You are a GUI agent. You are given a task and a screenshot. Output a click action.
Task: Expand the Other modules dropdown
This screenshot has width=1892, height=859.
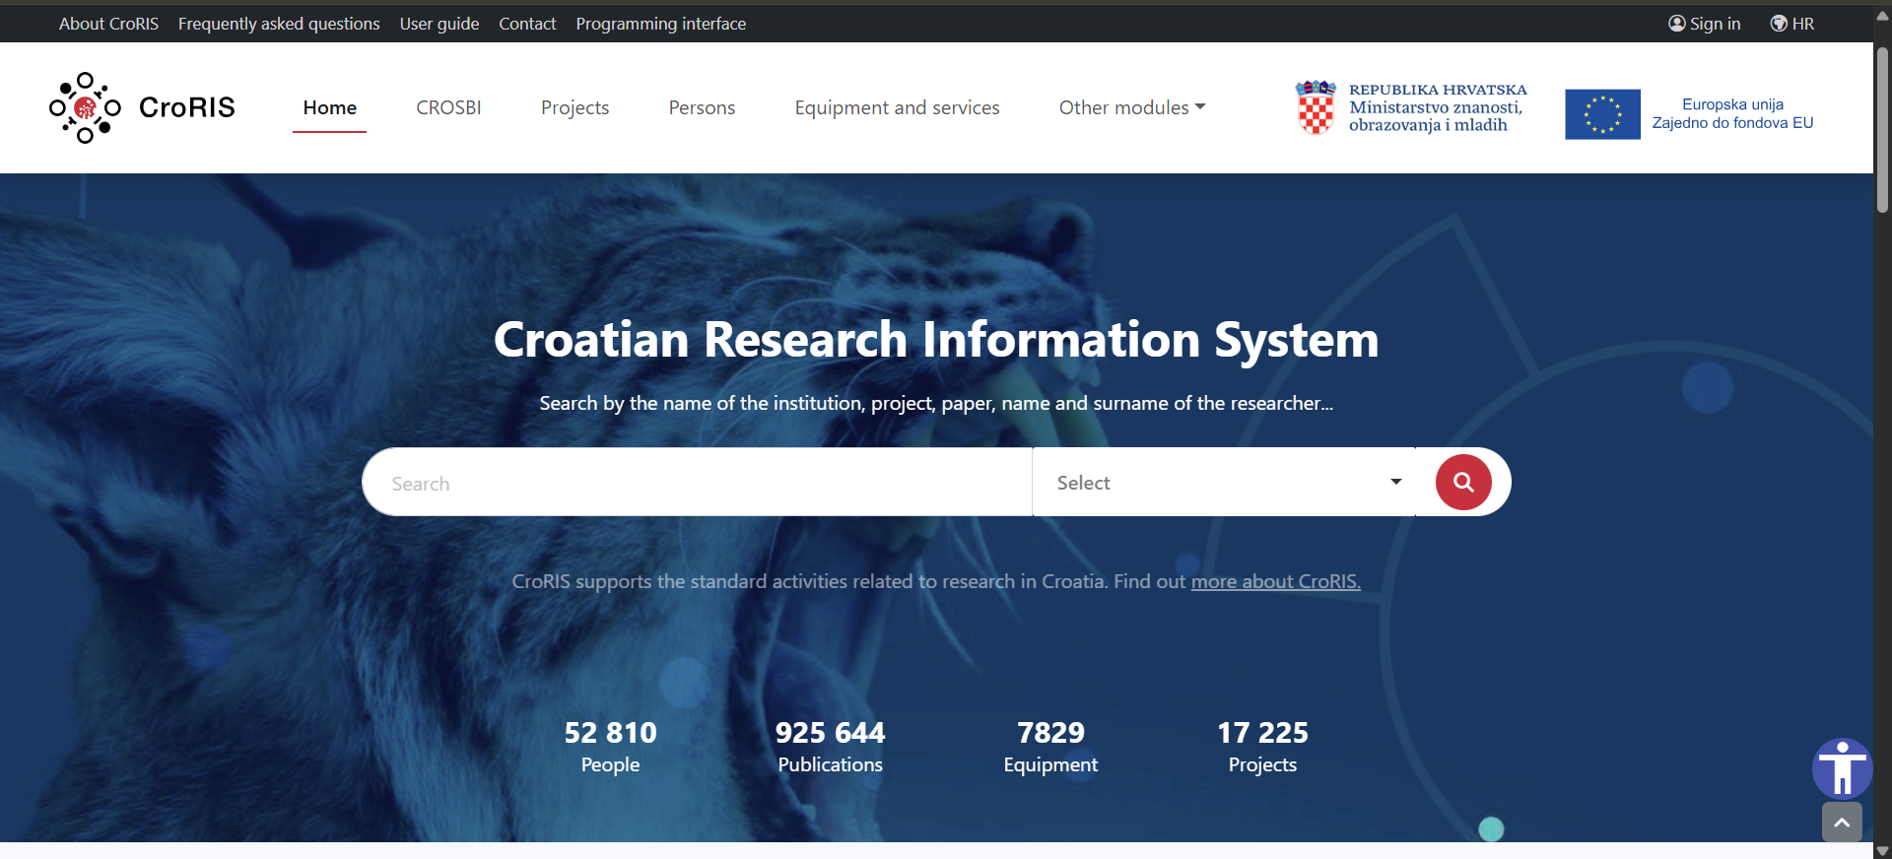point(1132,107)
